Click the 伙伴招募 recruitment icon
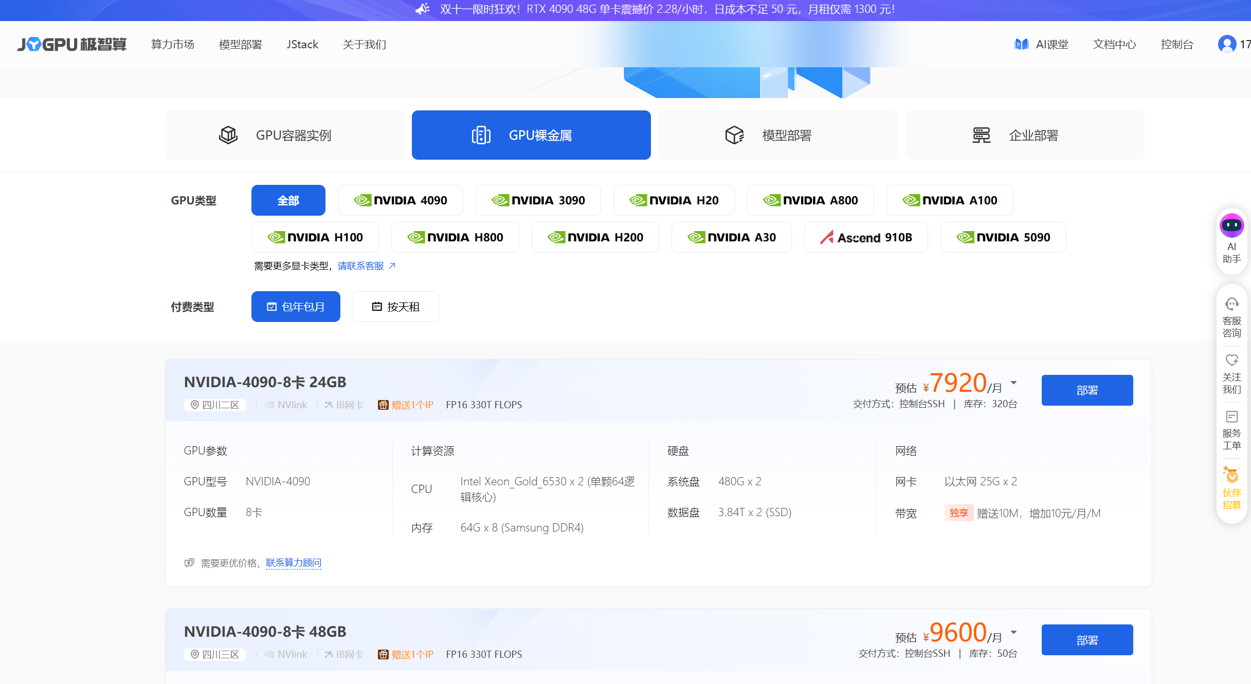Viewport: 1251px width, 684px height. coord(1231,490)
